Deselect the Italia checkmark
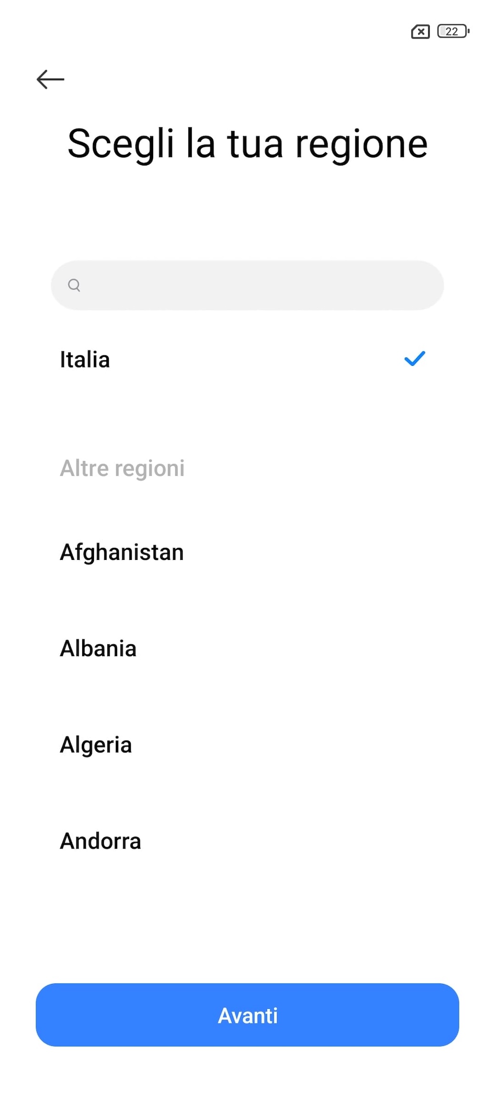 (x=414, y=359)
